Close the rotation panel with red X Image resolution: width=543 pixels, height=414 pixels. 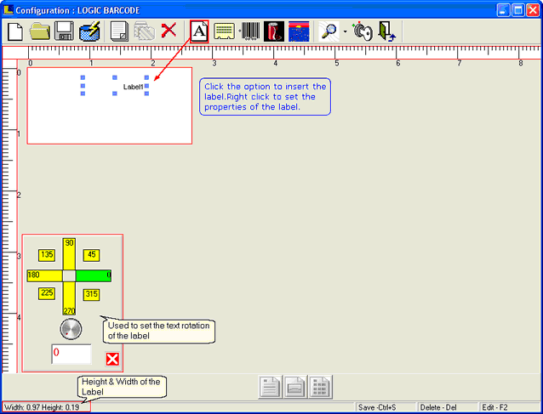click(x=112, y=359)
